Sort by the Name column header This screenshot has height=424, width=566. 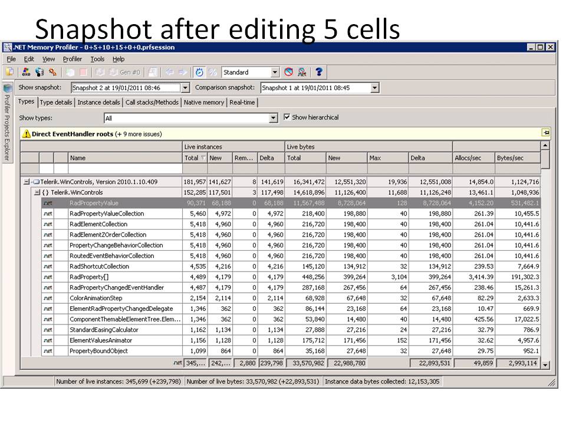pyautogui.click(x=125, y=158)
